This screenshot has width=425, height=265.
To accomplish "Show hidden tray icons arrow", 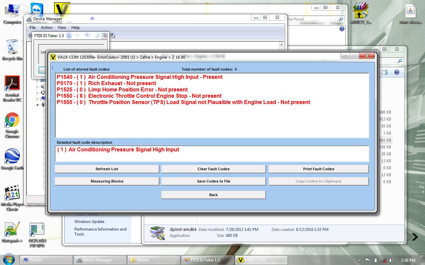I will tap(360, 260).
